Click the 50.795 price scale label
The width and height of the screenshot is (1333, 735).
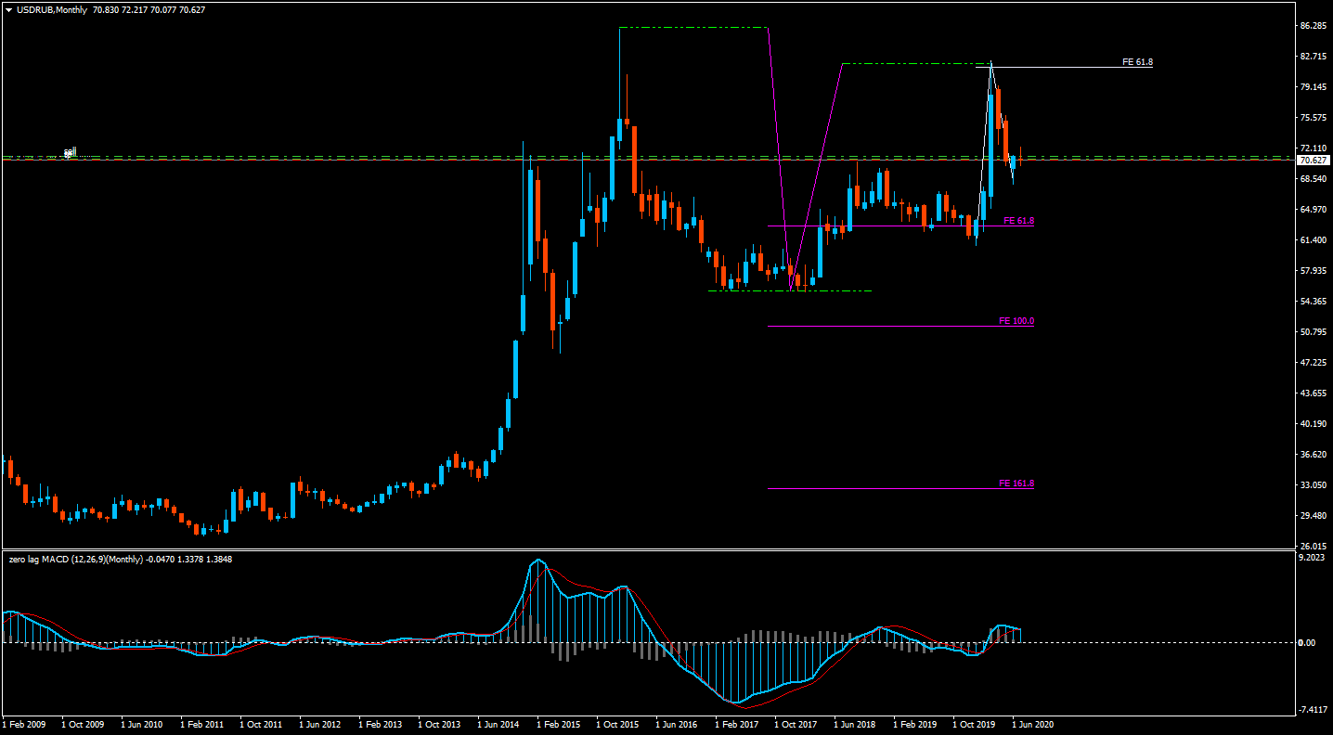click(1313, 332)
